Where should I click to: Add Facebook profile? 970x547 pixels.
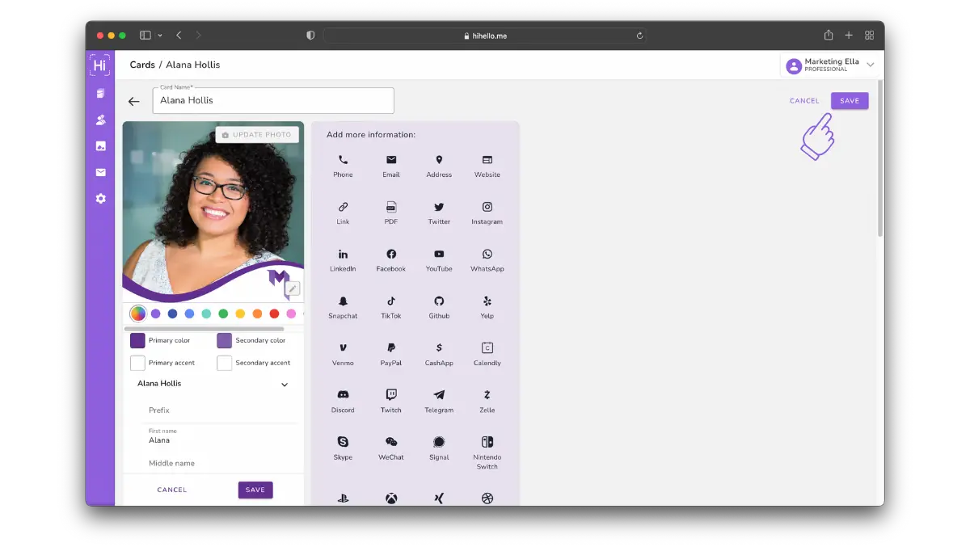pos(391,260)
